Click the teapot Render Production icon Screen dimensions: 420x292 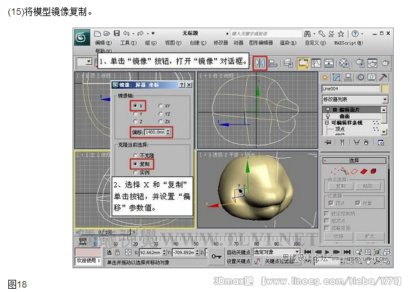(385, 64)
